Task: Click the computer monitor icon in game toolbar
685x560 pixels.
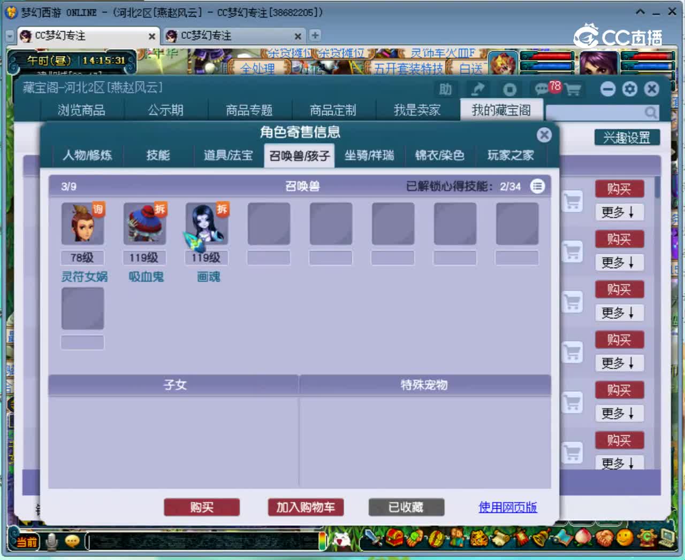Action: click(667, 538)
